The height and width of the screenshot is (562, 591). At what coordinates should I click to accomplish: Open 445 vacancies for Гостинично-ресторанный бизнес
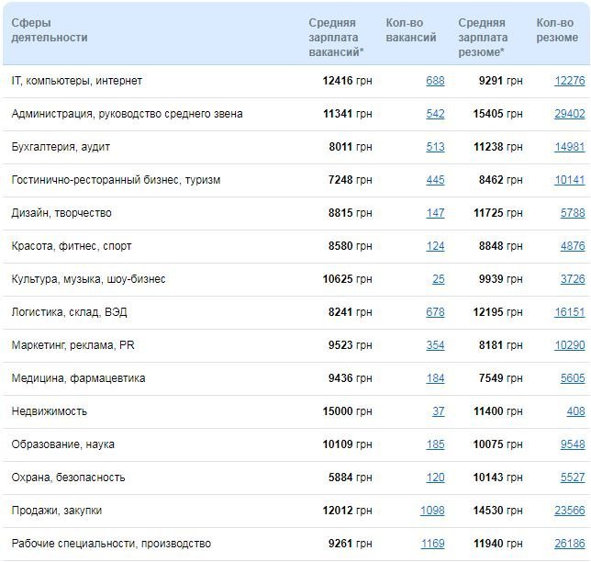tap(435, 180)
